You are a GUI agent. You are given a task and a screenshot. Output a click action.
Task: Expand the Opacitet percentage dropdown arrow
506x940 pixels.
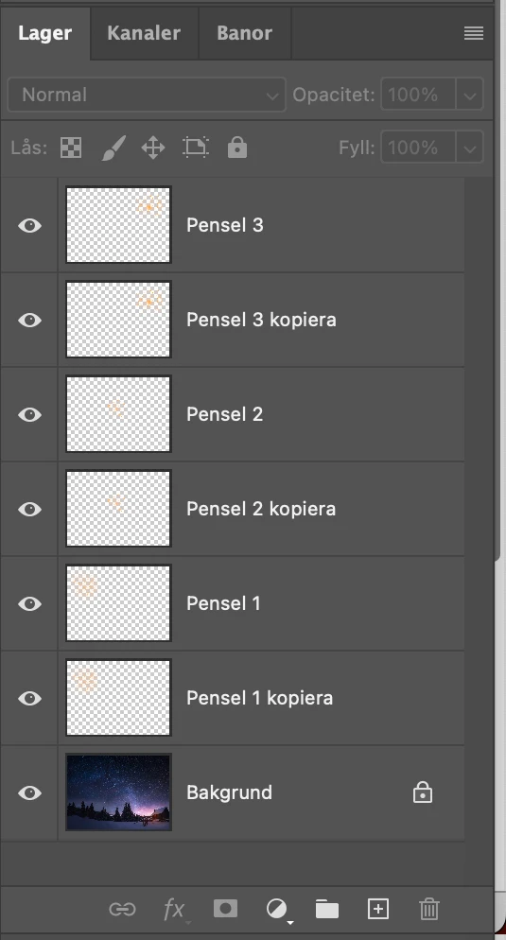(x=469, y=95)
